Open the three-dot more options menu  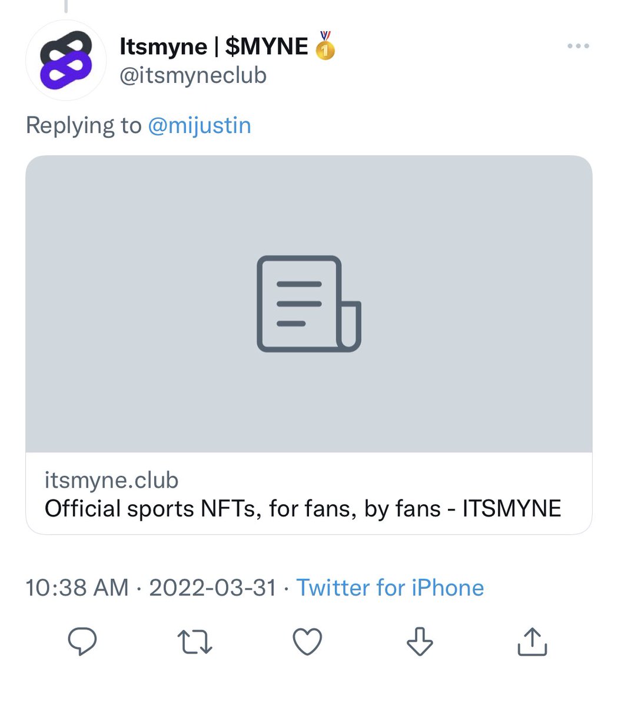coord(578,46)
